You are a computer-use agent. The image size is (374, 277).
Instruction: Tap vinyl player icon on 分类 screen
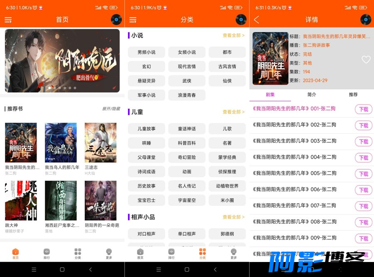[241, 20]
